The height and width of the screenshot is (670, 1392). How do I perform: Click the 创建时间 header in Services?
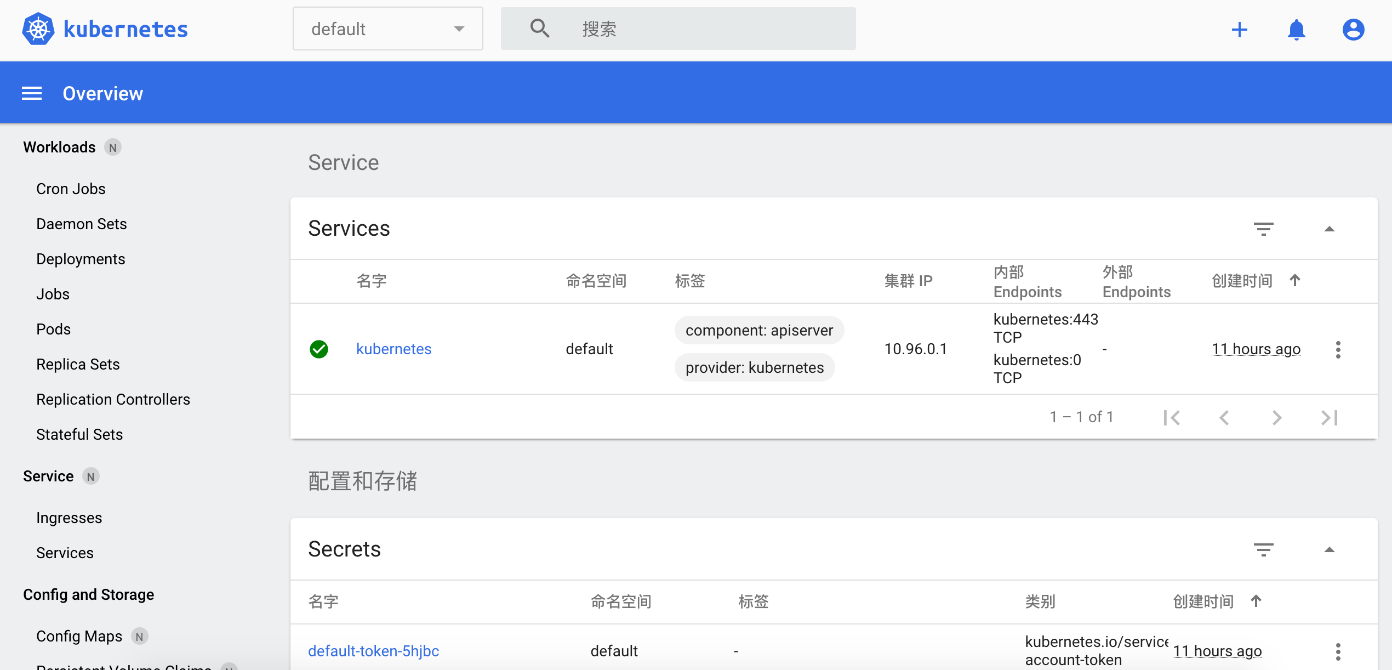pos(1242,281)
